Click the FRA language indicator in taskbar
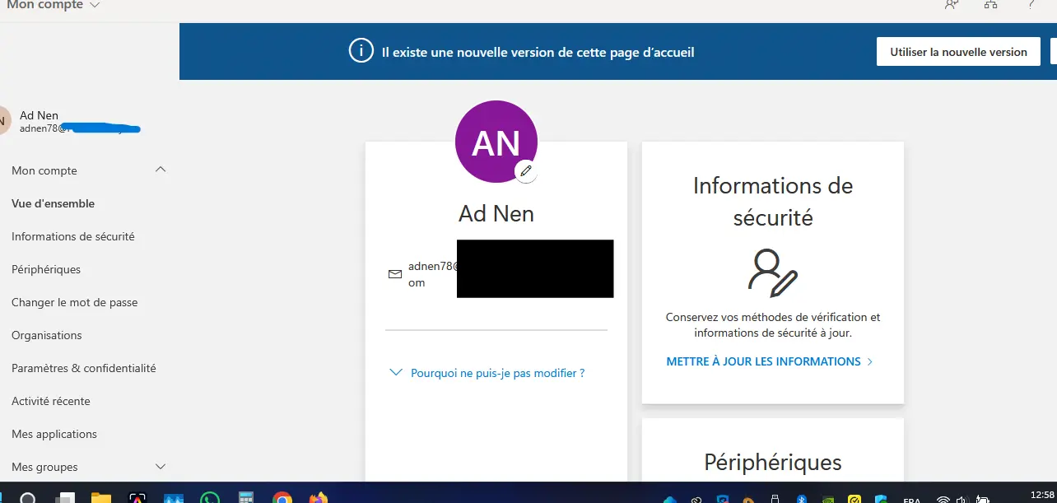 pyautogui.click(x=912, y=500)
